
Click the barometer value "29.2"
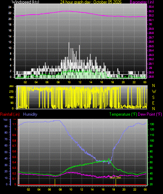[x=151, y=59]
